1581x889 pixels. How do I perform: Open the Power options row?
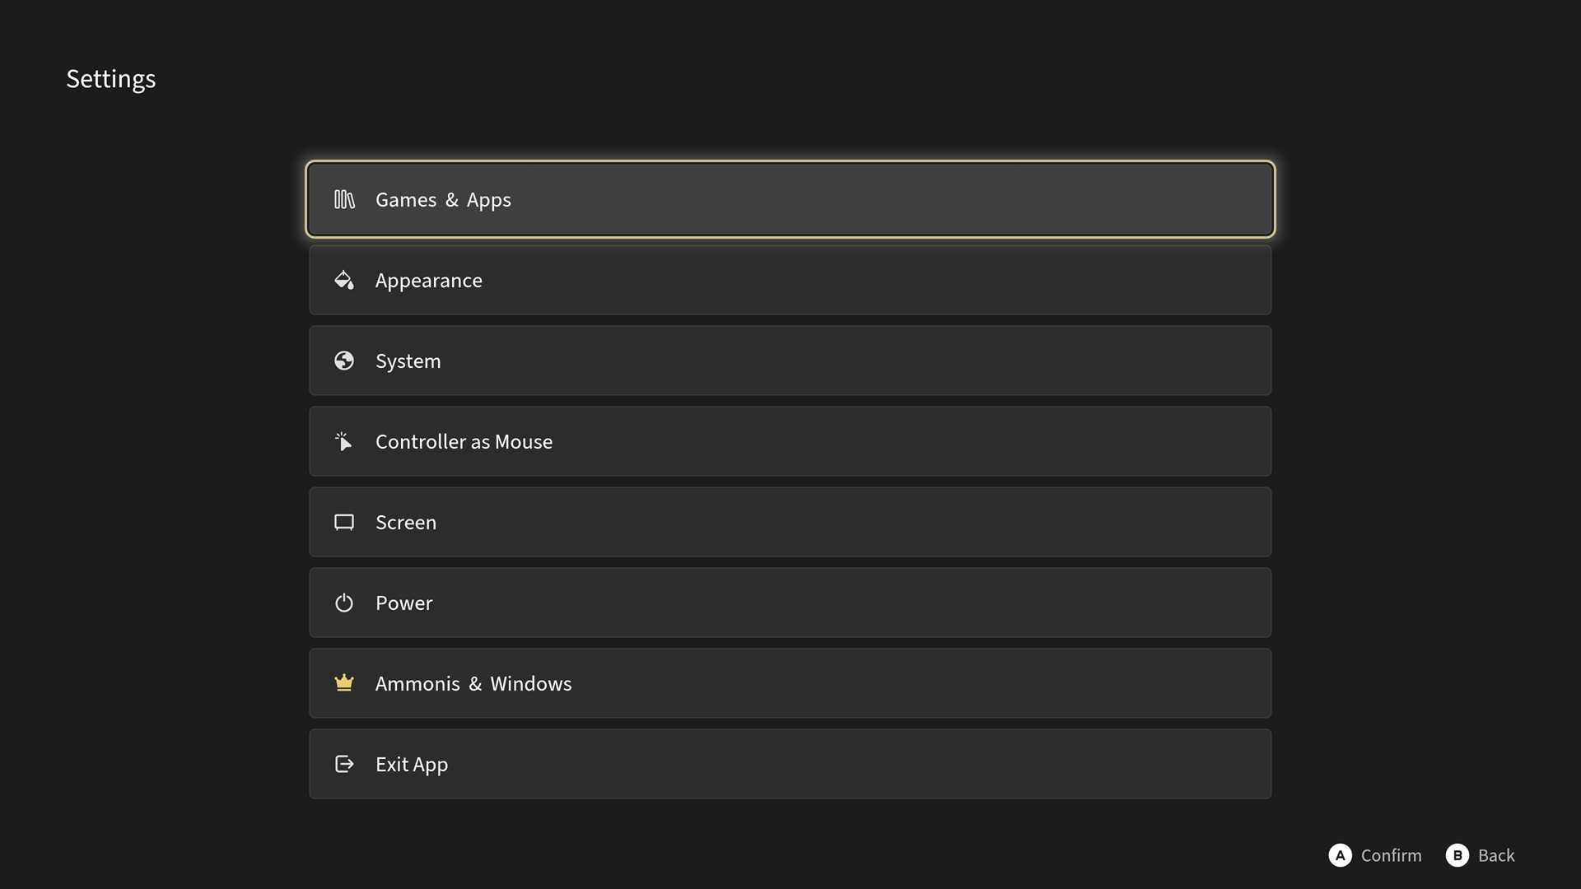coord(790,603)
